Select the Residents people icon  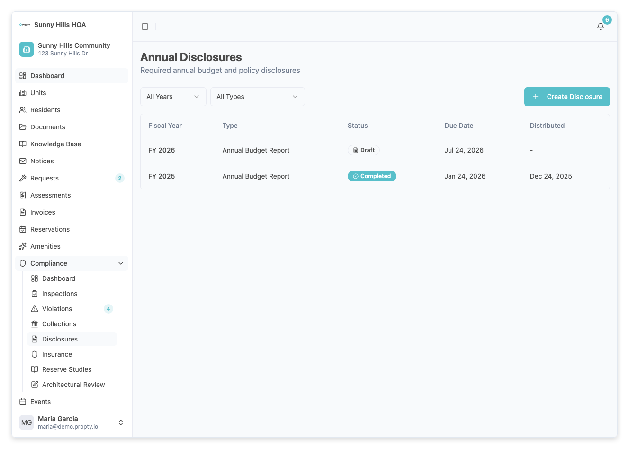tap(23, 110)
